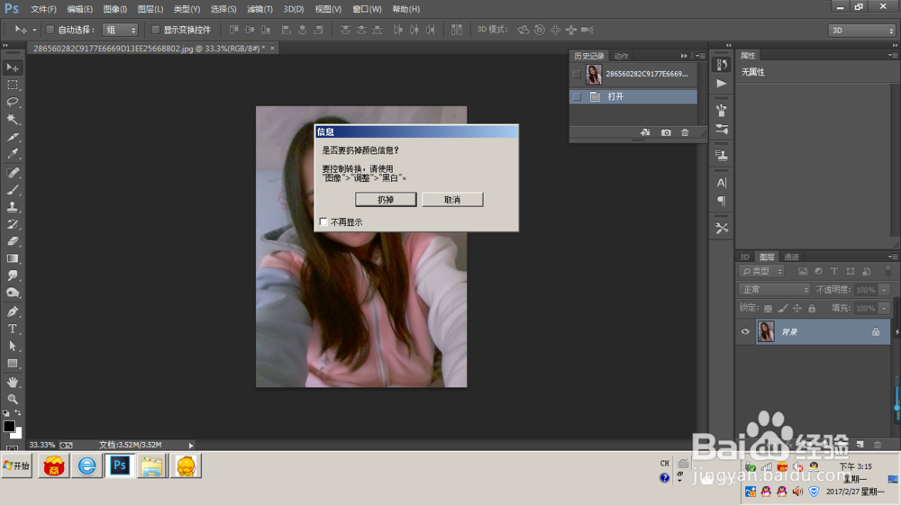Check the 不再显示 checkbox in dialog
The height and width of the screenshot is (506, 901).
coord(323,221)
